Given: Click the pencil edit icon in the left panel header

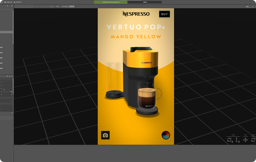Looking at the screenshot, I should click(x=10, y=76).
